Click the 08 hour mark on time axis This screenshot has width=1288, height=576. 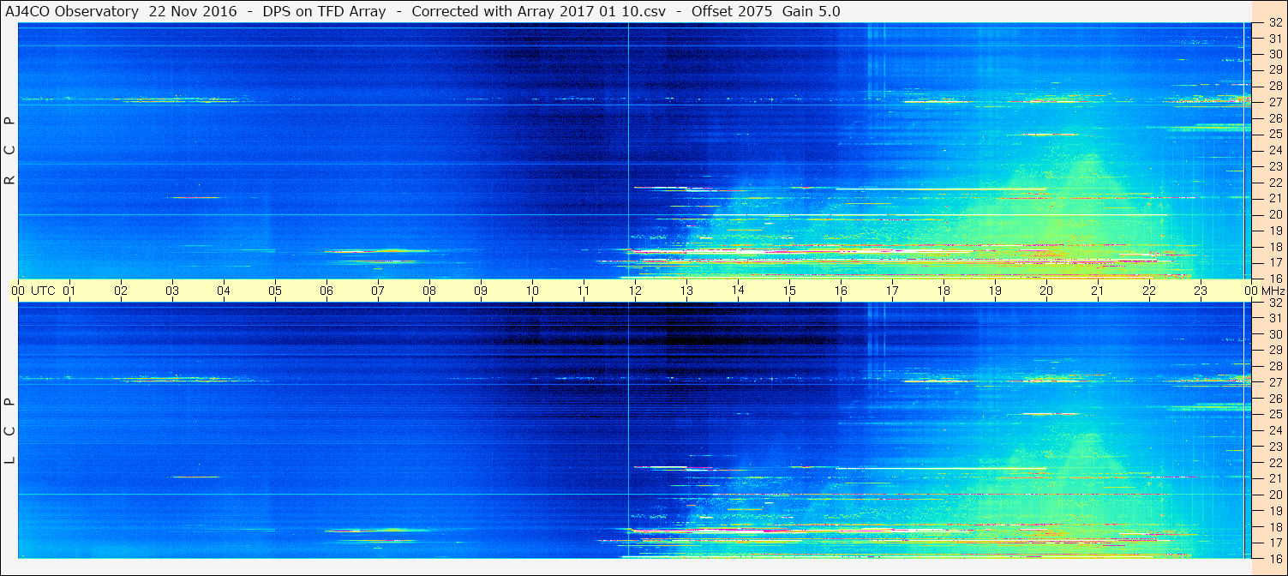429,291
